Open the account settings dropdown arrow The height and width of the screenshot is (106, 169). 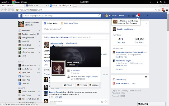pyautogui.click(x=148, y=16)
